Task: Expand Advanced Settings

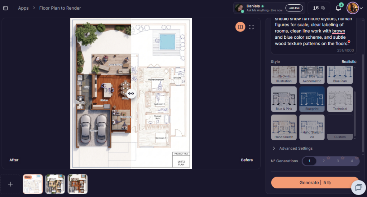Action: click(292, 148)
